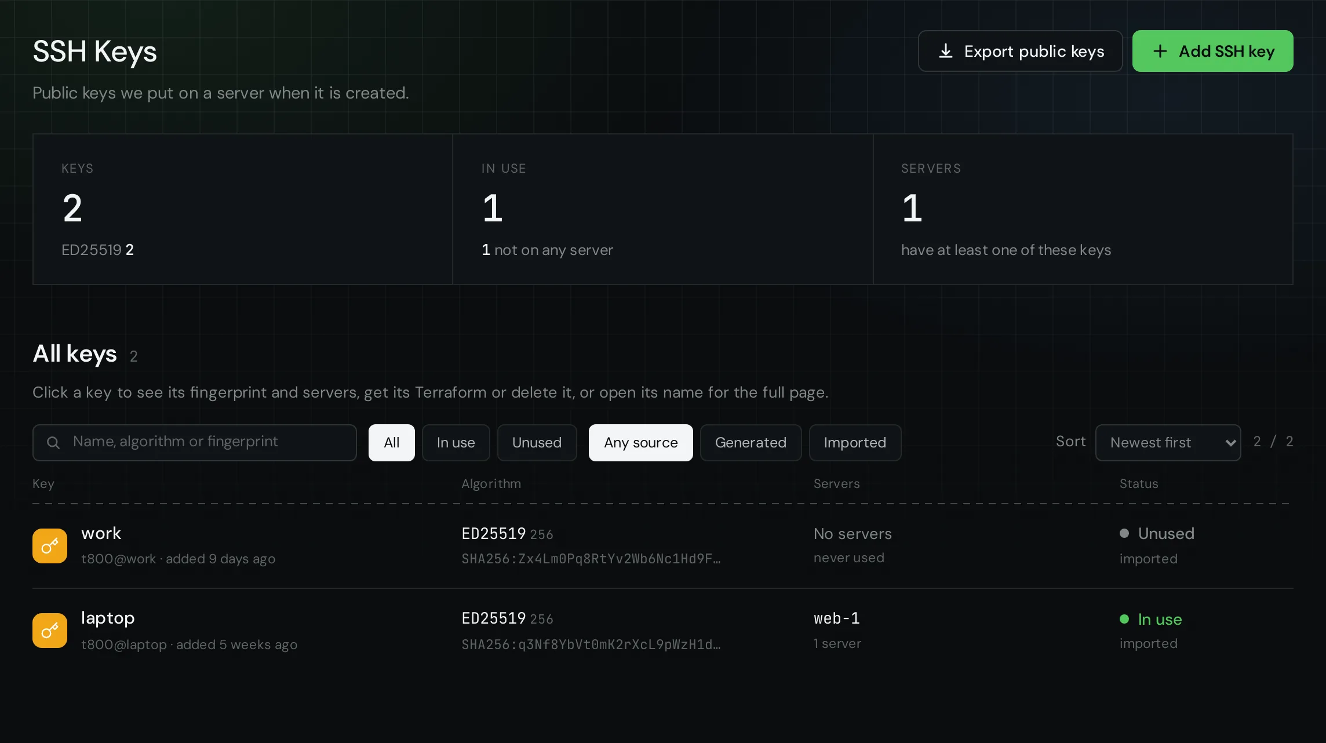Screen dimensions: 1326x743
Task: Click the web-1 server entry
Action: pos(837,618)
